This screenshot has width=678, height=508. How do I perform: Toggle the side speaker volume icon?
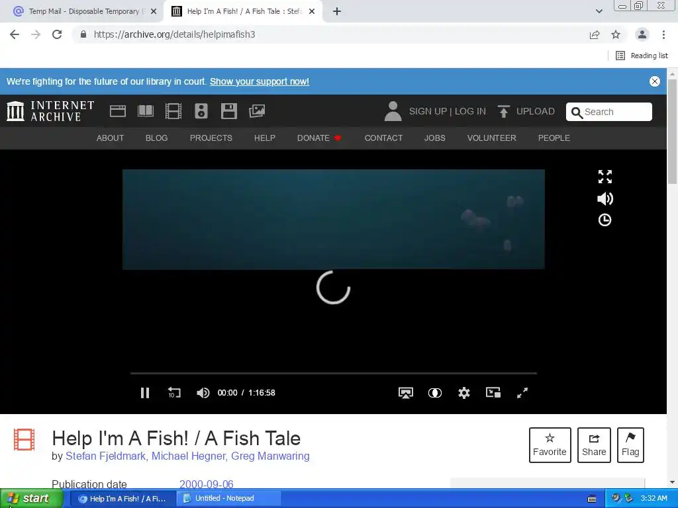[605, 198]
